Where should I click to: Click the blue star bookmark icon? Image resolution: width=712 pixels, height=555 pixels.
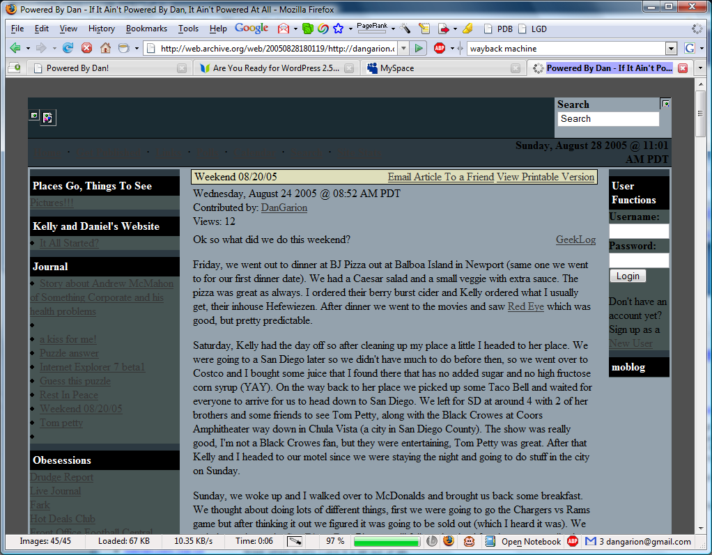coord(338,29)
